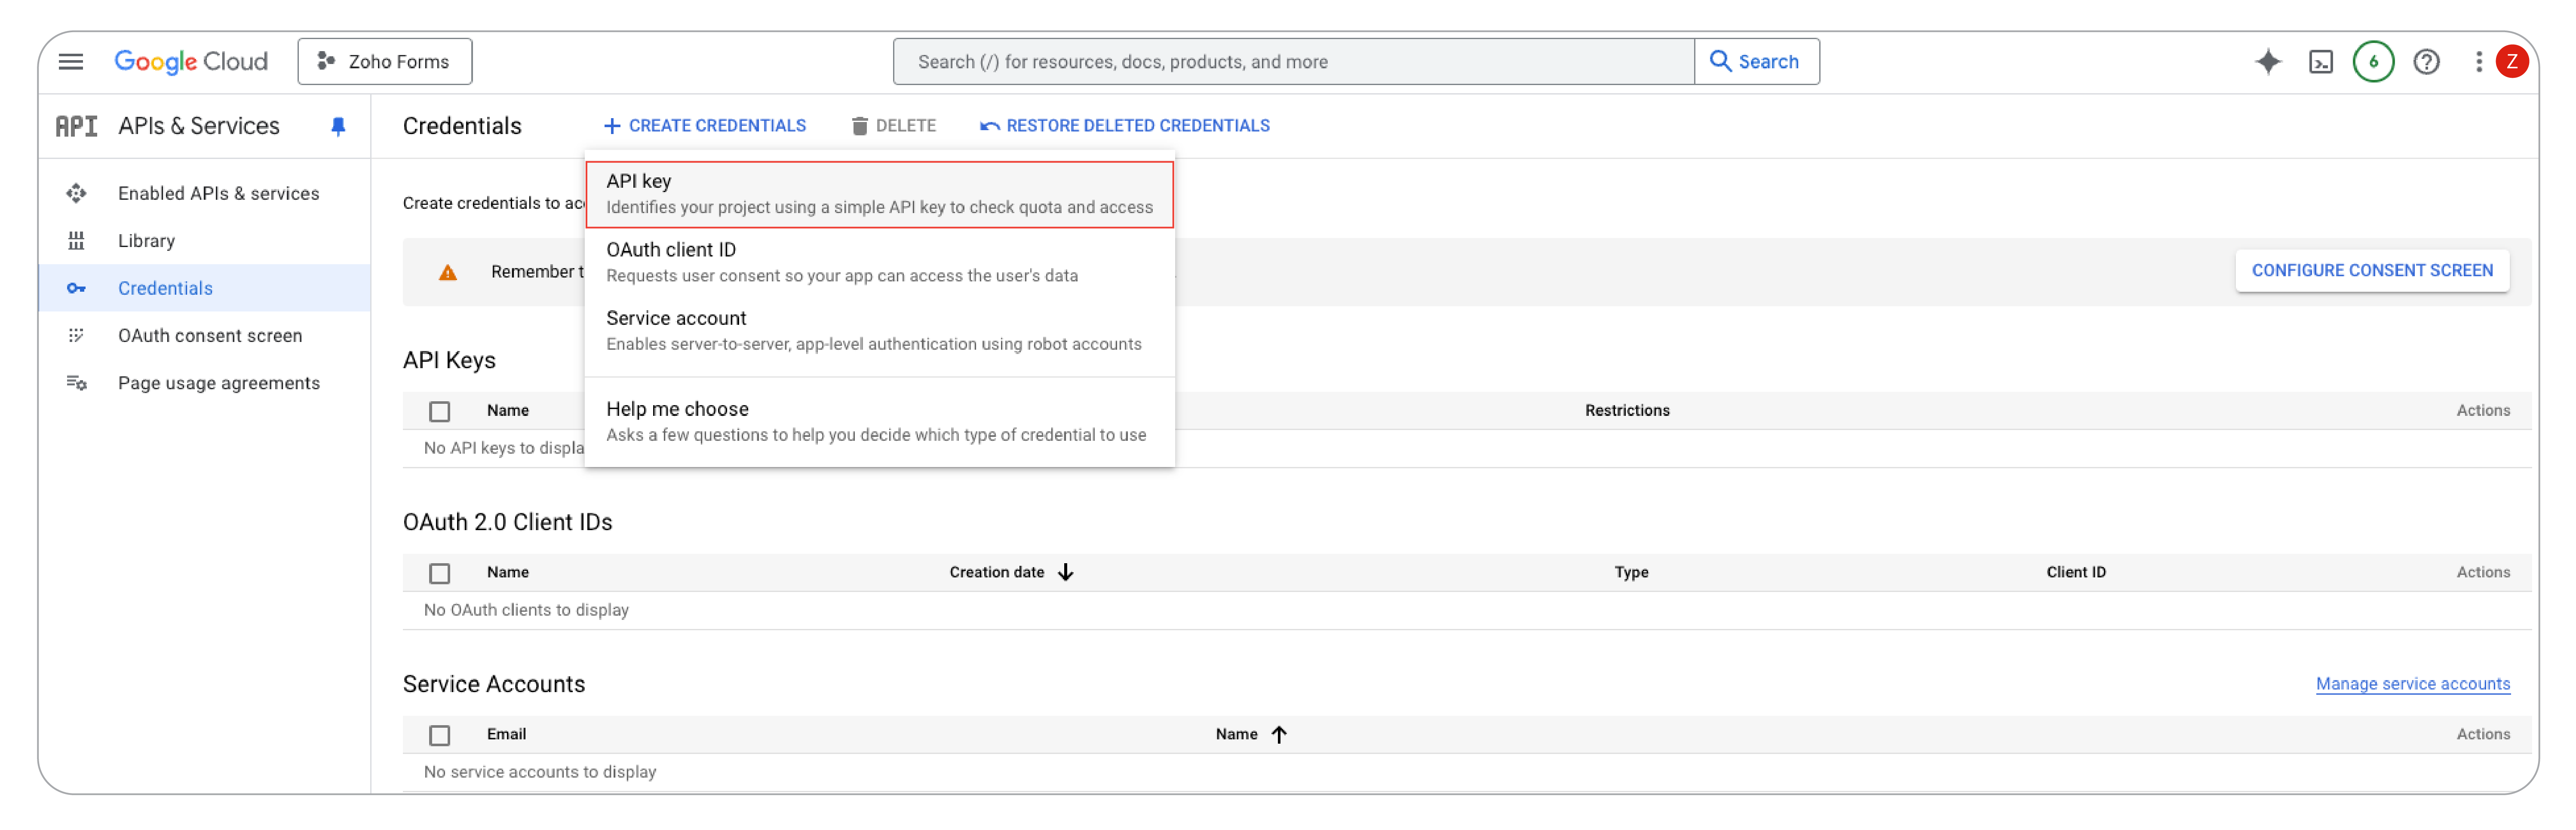Open the Zoho Forms project selector
This screenshot has height=830, width=2576.
[x=384, y=62]
